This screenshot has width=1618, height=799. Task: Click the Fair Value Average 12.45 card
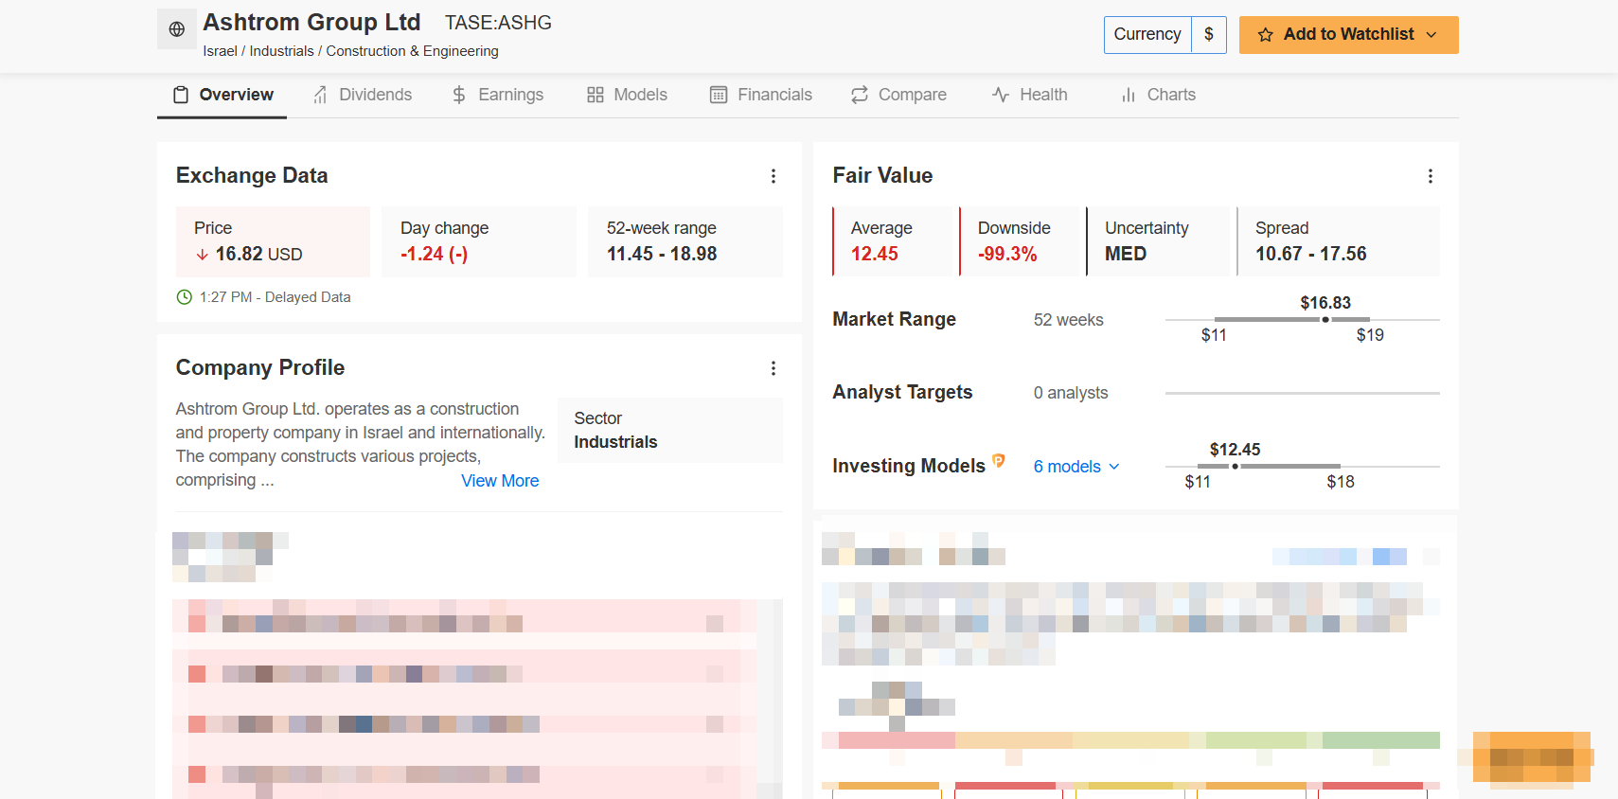click(x=893, y=241)
